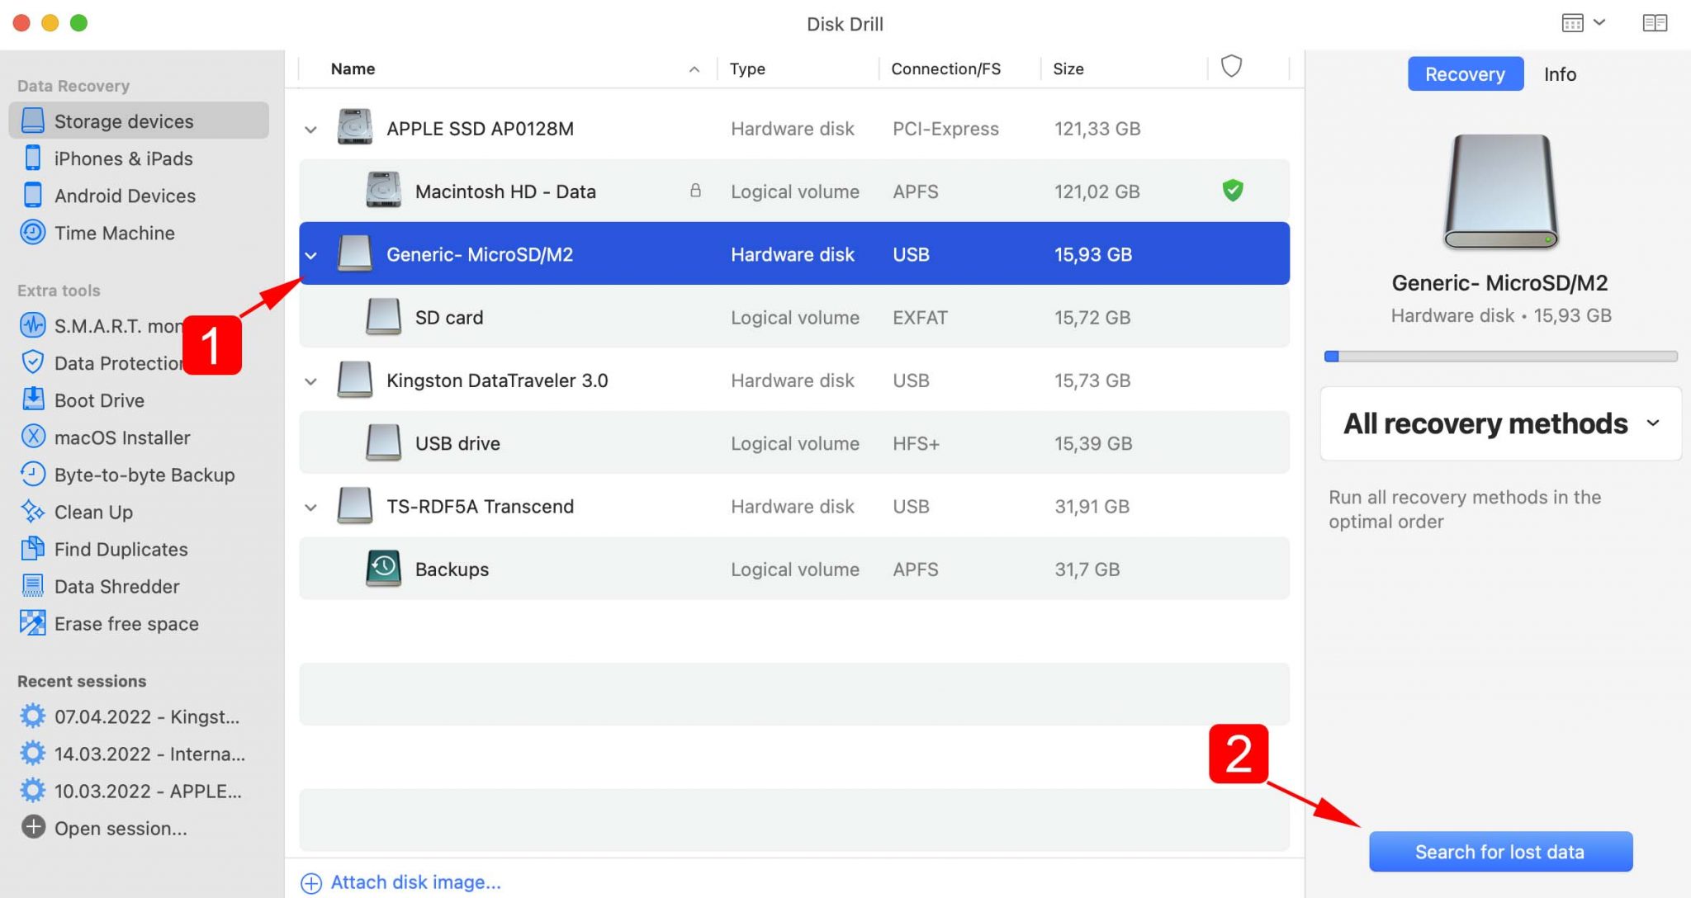Select the Macintosh HD - Data volume

click(794, 191)
